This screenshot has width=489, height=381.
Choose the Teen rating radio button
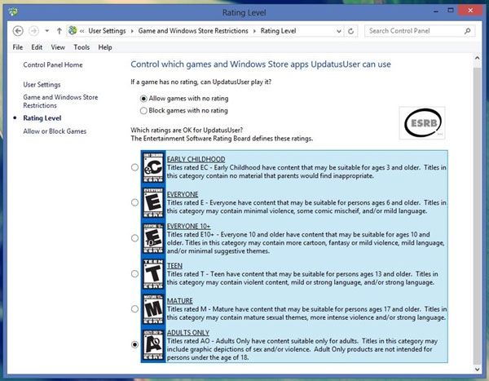[134, 274]
